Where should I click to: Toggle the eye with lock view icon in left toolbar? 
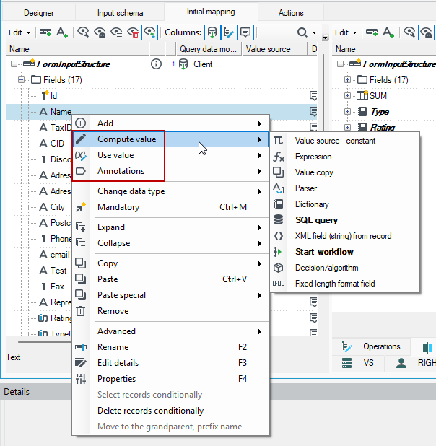coord(100,32)
